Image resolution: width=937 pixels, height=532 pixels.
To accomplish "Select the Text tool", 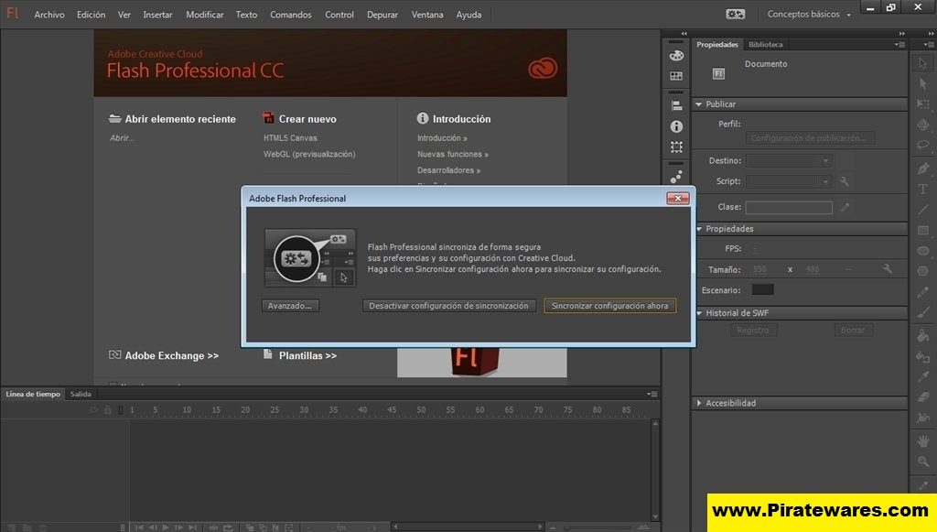I will (x=922, y=189).
